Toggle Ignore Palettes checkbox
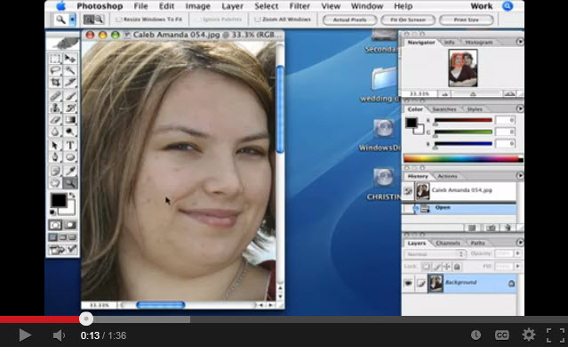 pyautogui.click(x=198, y=20)
